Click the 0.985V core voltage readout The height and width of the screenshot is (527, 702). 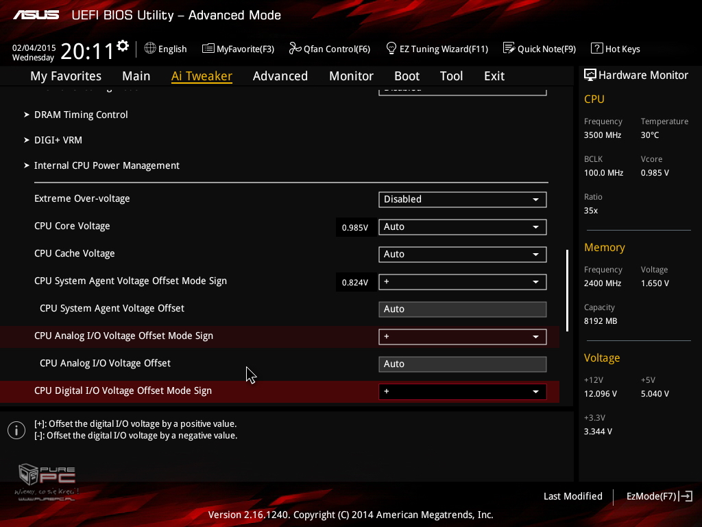pyautogui.click(x=355, y=228)
